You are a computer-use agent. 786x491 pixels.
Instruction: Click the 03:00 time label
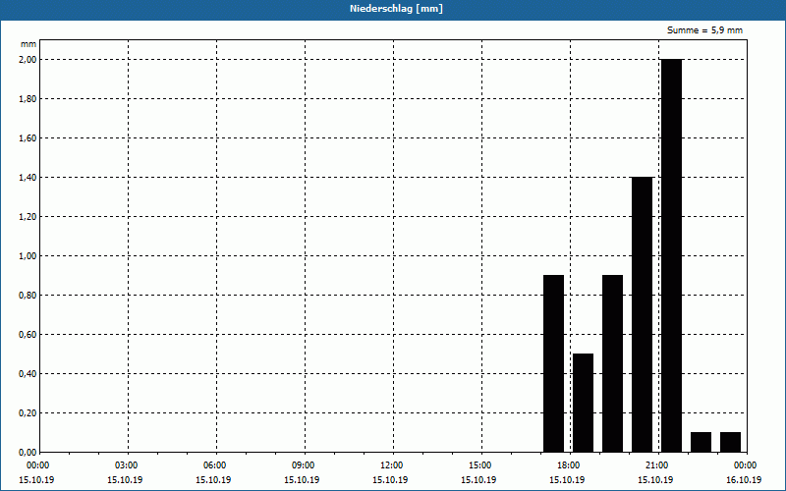[x=127, y=465]
